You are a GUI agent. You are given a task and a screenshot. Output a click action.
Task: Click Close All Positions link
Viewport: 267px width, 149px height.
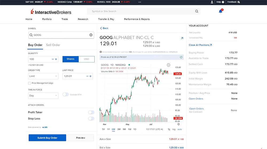point(200,45)
